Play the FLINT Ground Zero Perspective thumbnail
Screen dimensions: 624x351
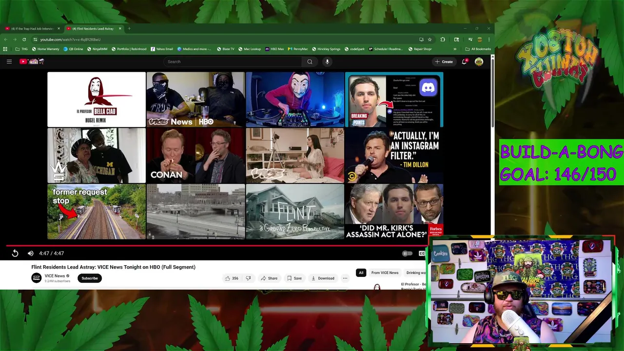(x=295, y=212)
